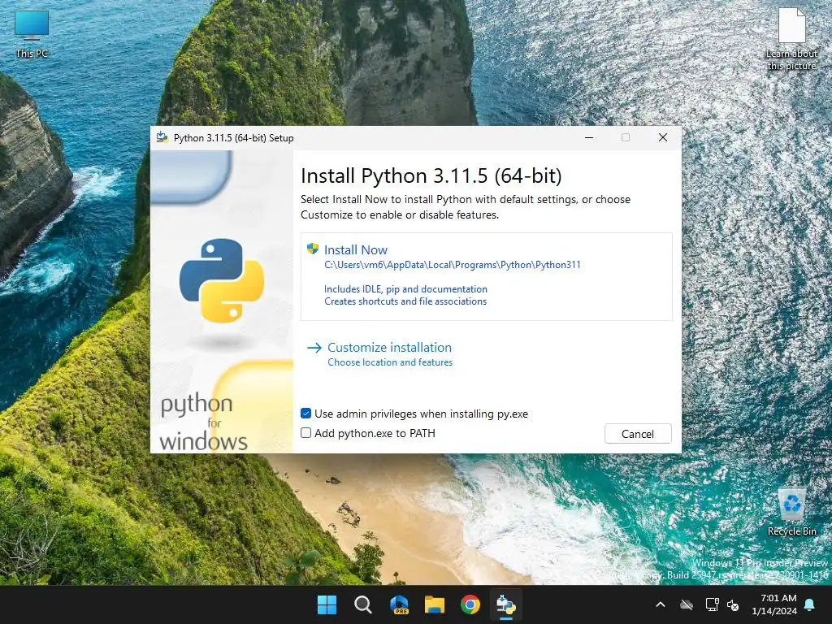The image size is (832, 624).
Task: Click Install Now to install Python
Action: pos(486,276)
